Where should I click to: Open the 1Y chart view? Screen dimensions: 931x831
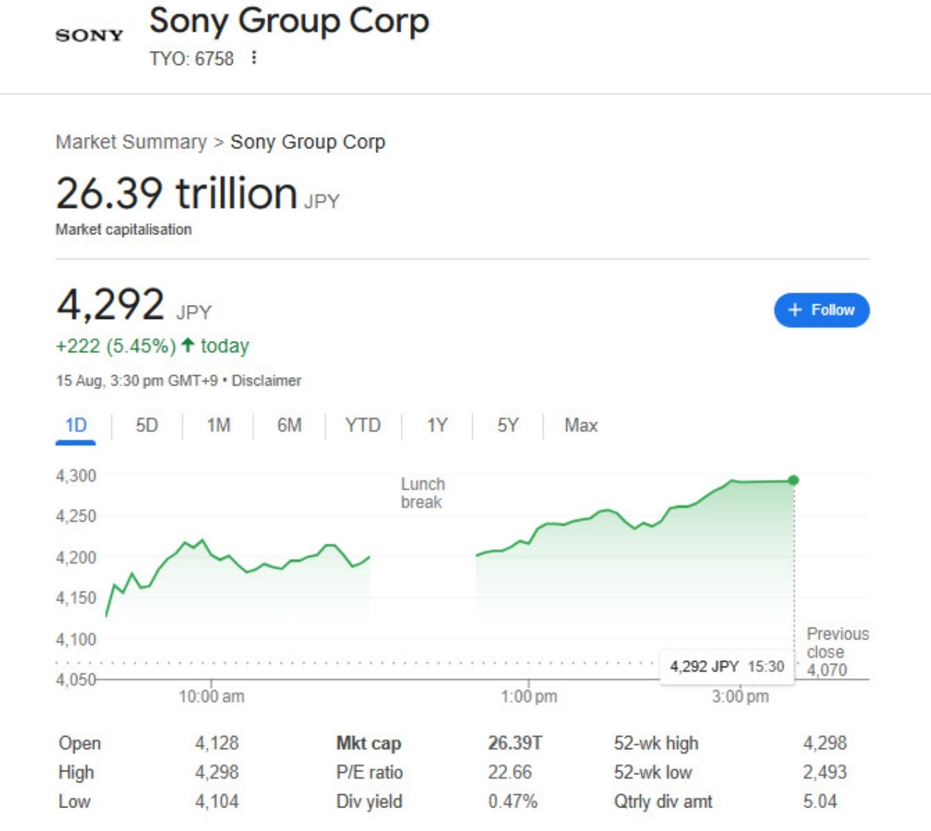click(x=437, y=426)
